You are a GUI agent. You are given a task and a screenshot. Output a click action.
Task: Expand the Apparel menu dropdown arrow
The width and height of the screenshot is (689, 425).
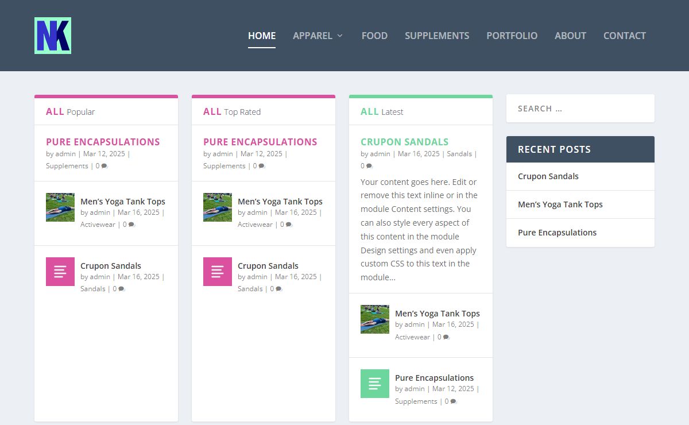(x=340, y=36)
